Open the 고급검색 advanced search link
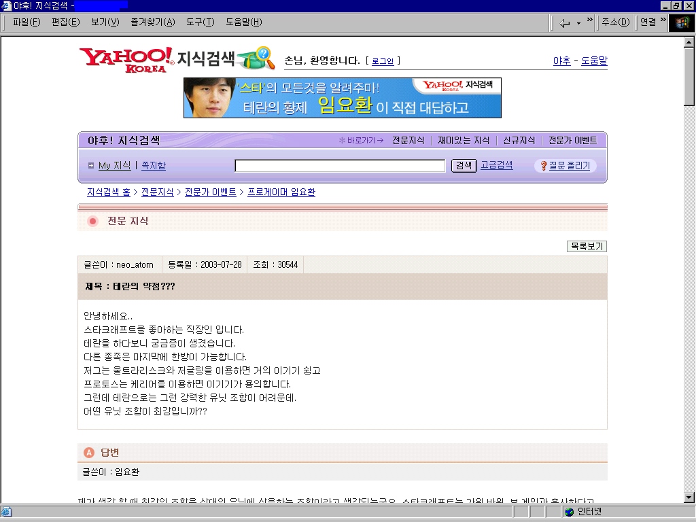The image size is (696, 522). pos(497,165)
